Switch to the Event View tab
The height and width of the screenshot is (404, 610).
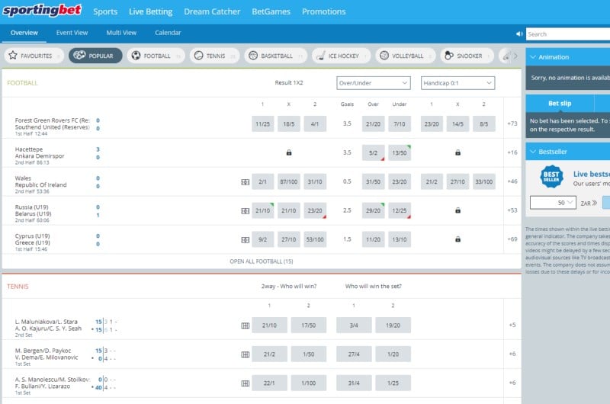[x=72, y=33]
